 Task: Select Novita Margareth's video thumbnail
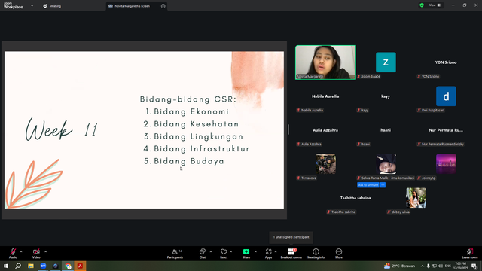pos(325,62)
